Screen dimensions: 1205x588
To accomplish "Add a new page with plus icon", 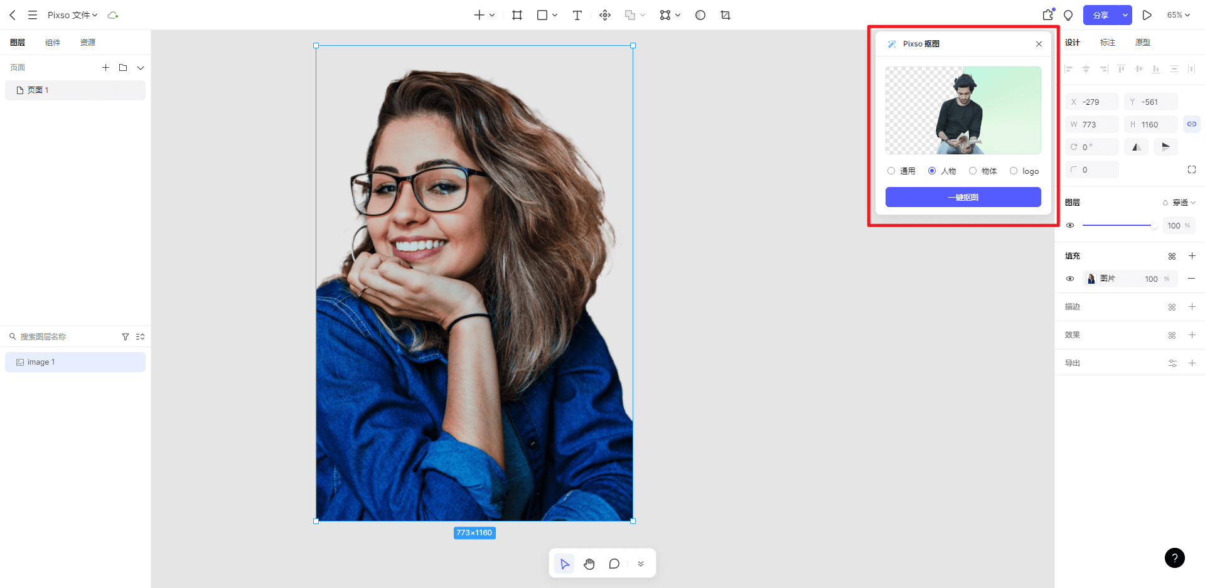I will pyautogui.click(x=105, y=68).
